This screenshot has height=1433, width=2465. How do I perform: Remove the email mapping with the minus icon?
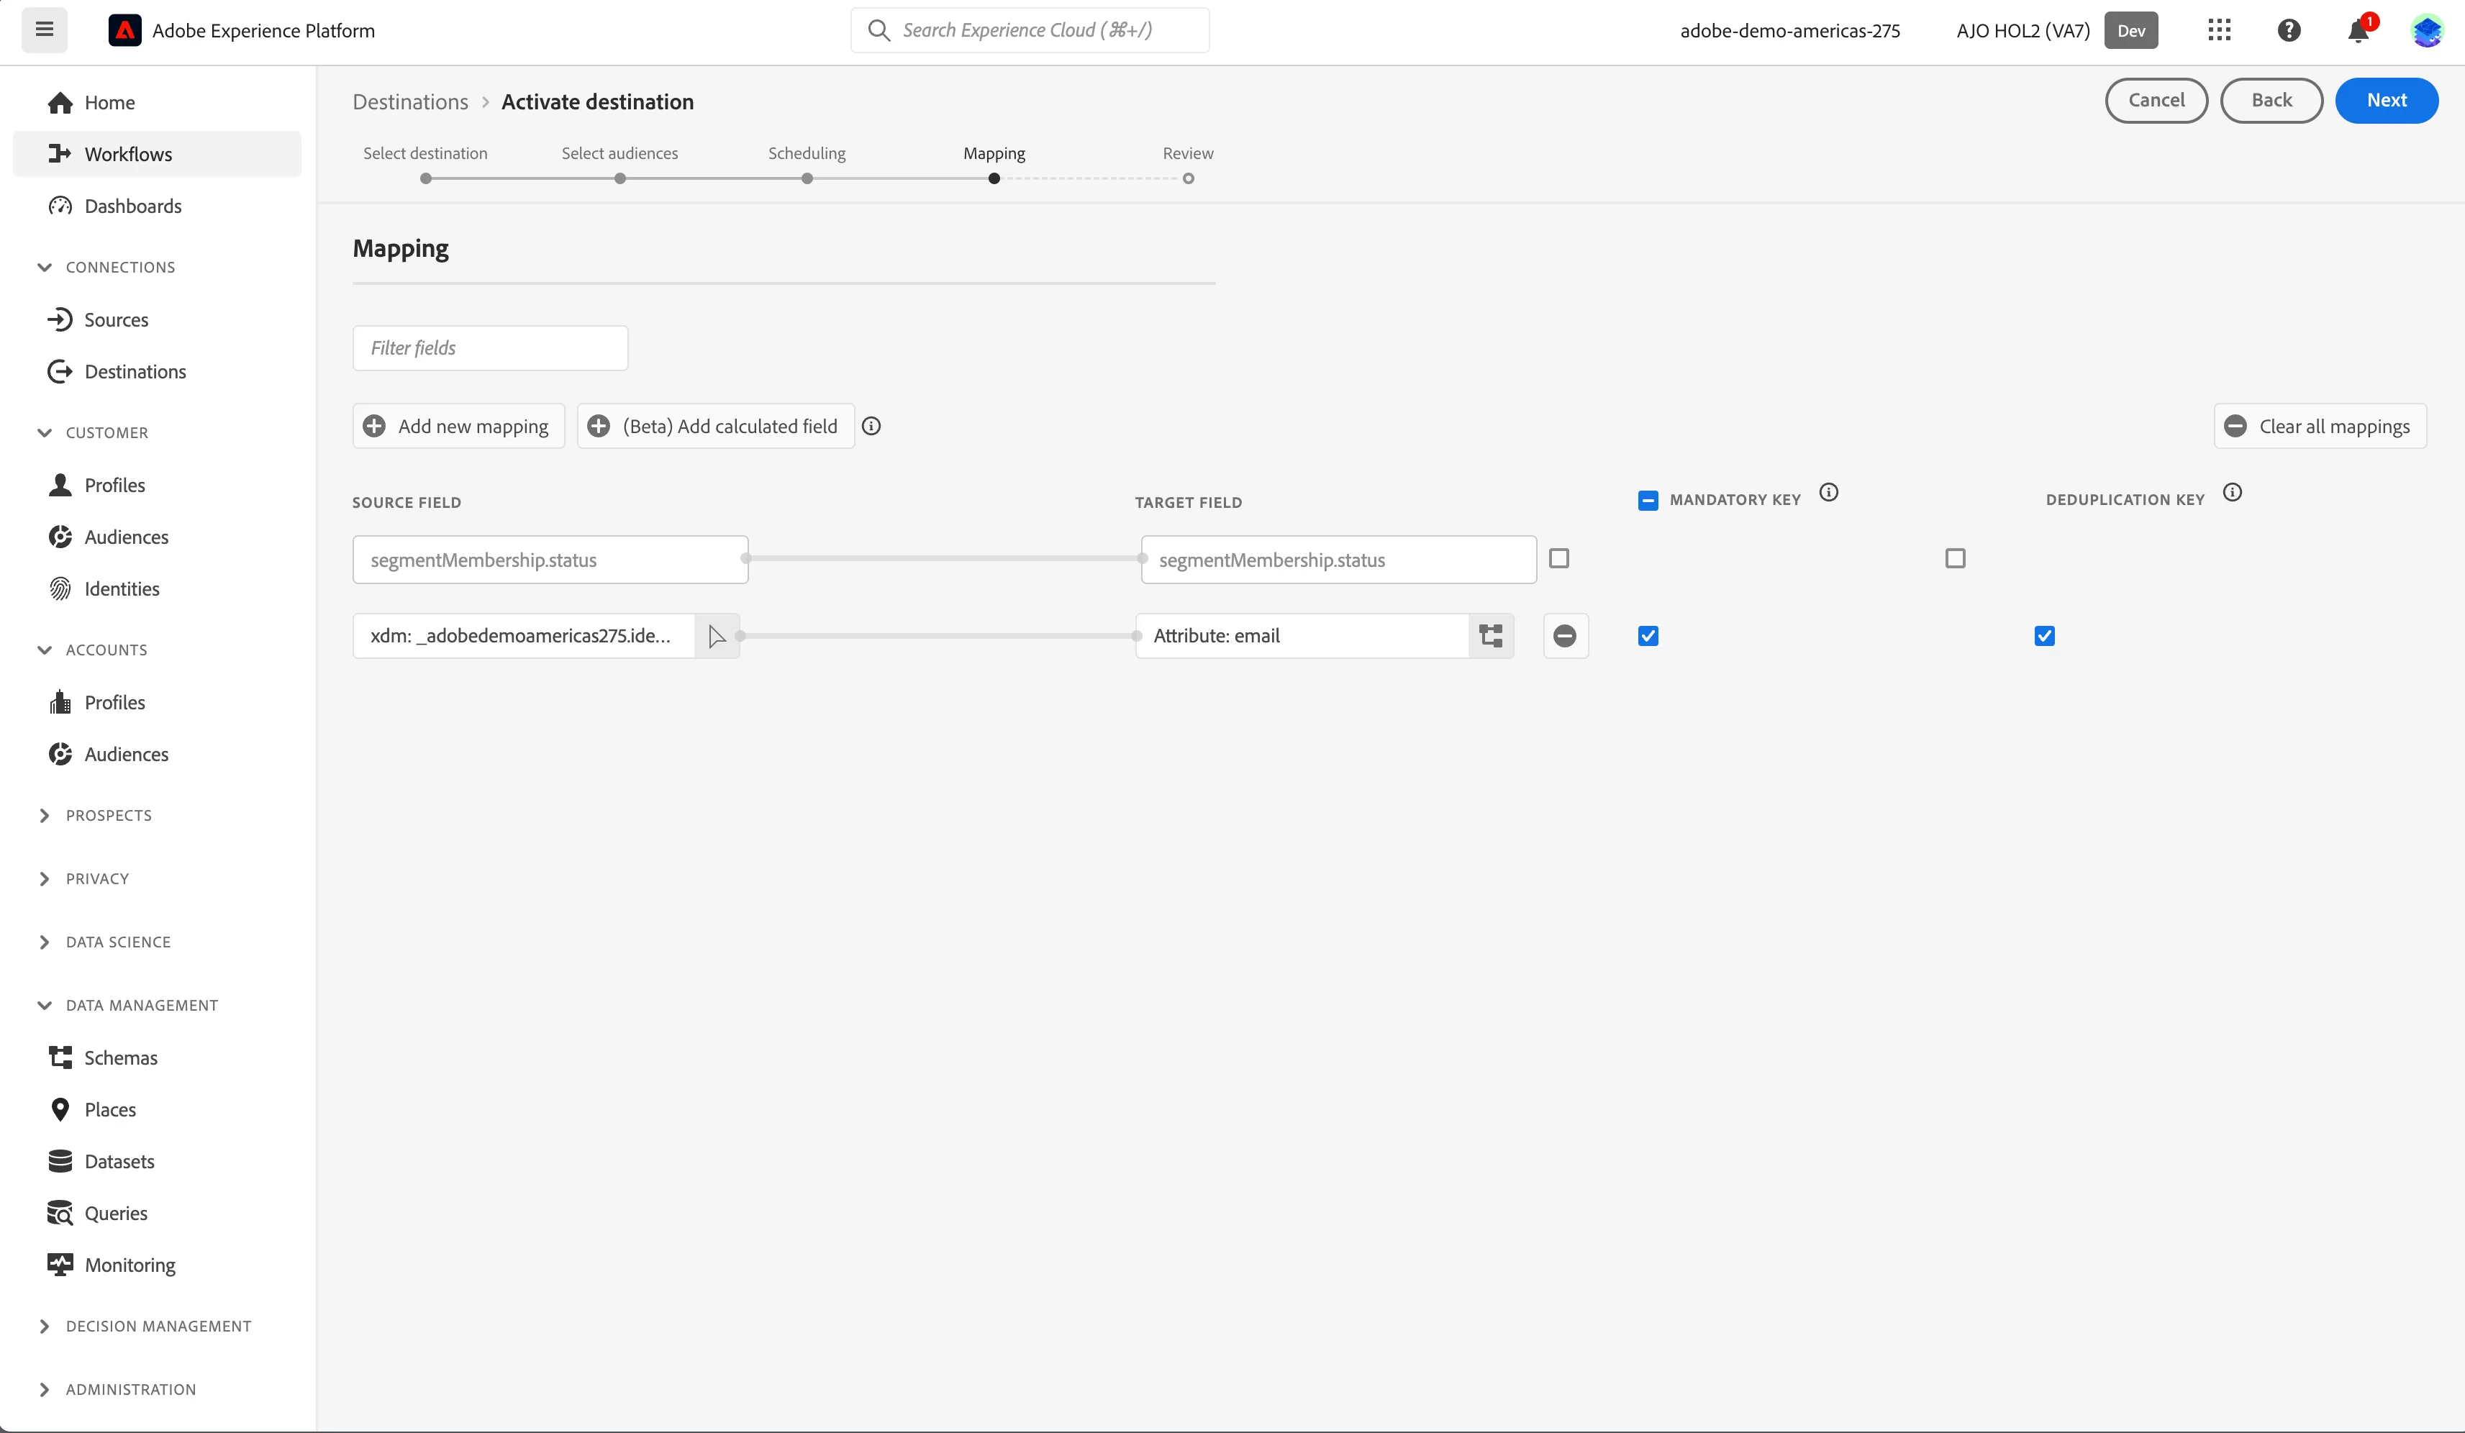click(x=1565, y=636)
